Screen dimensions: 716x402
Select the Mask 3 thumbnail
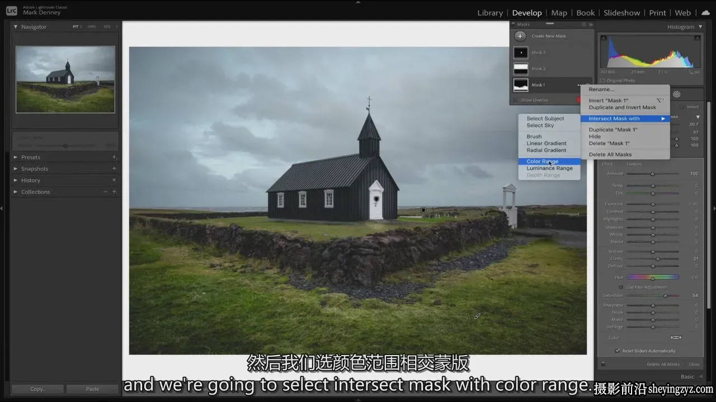tap(521, 52)
